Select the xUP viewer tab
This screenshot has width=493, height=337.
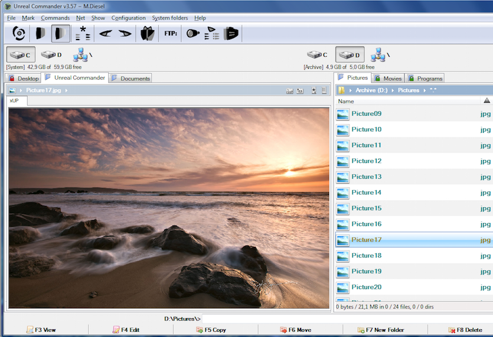coord(17,100)
